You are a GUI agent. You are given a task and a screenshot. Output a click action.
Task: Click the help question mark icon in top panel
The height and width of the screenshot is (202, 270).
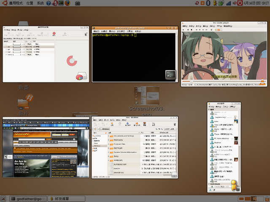[49, 3]
